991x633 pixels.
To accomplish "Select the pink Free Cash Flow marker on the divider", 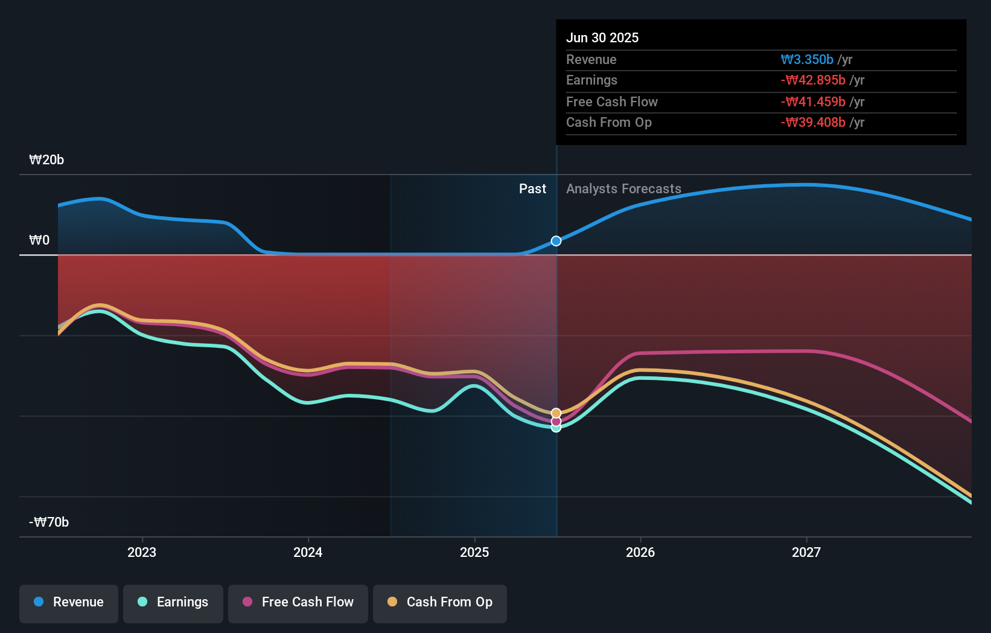I will [x=555, y=421].
